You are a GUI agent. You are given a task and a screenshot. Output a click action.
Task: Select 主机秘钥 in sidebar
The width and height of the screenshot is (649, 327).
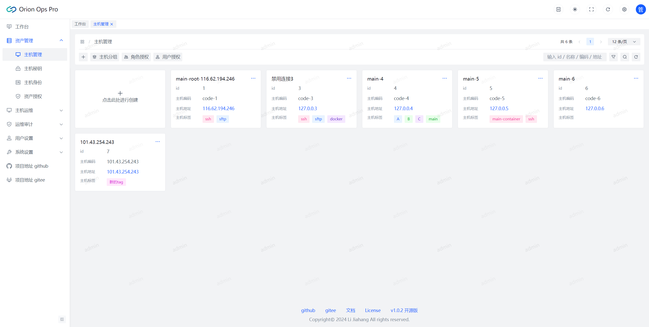pos(33,69)
